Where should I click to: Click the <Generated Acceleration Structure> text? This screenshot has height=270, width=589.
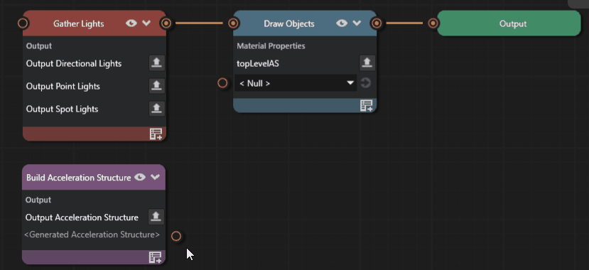coord(92,234)
